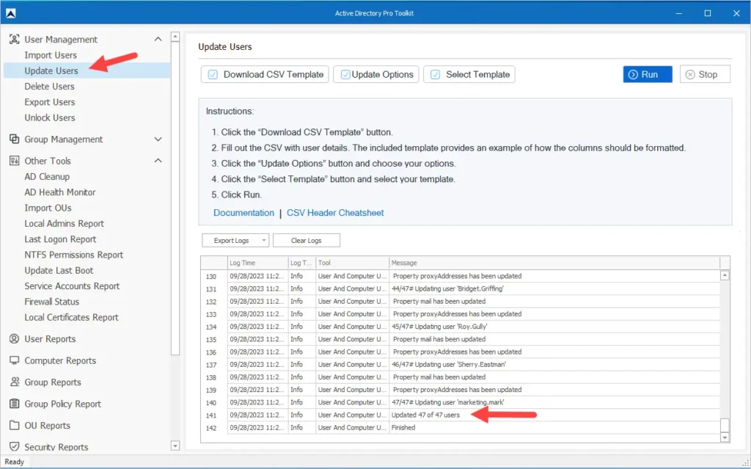Image resolution: width=751 pixels, height=469 pixels.
Task: Click the OU Reports folder icon
Action: click(x=15, y=426)
